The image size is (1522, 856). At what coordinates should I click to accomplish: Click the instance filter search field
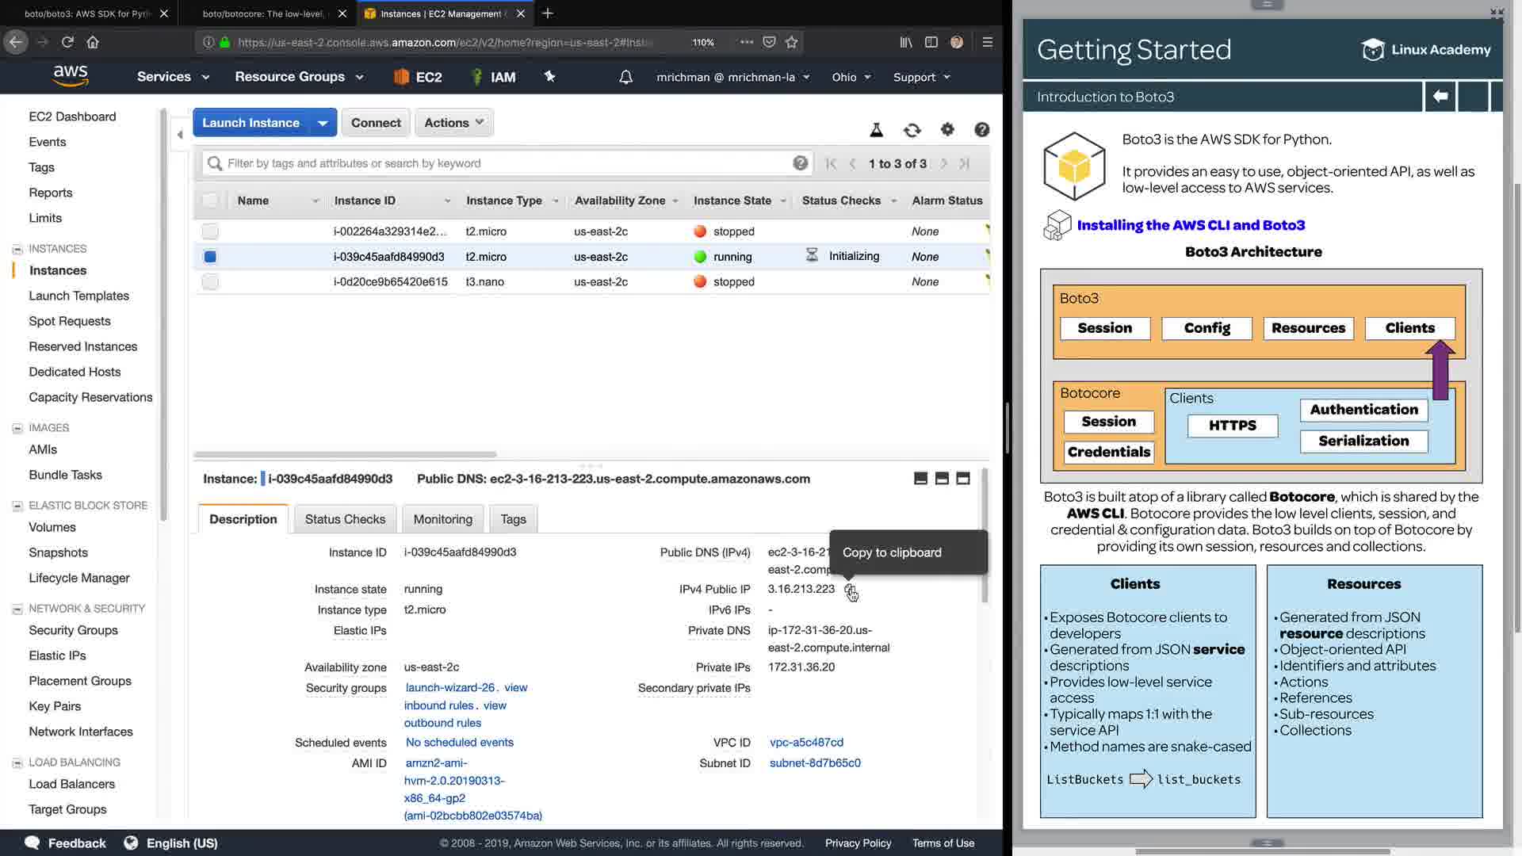(507, 163)
